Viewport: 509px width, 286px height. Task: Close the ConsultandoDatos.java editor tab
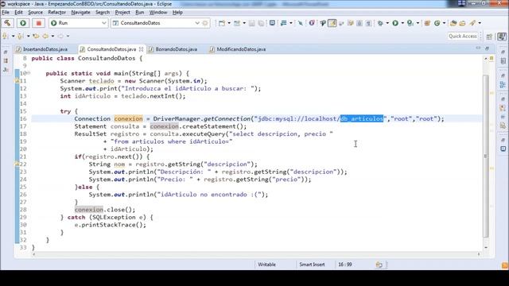tap(142, 49)
